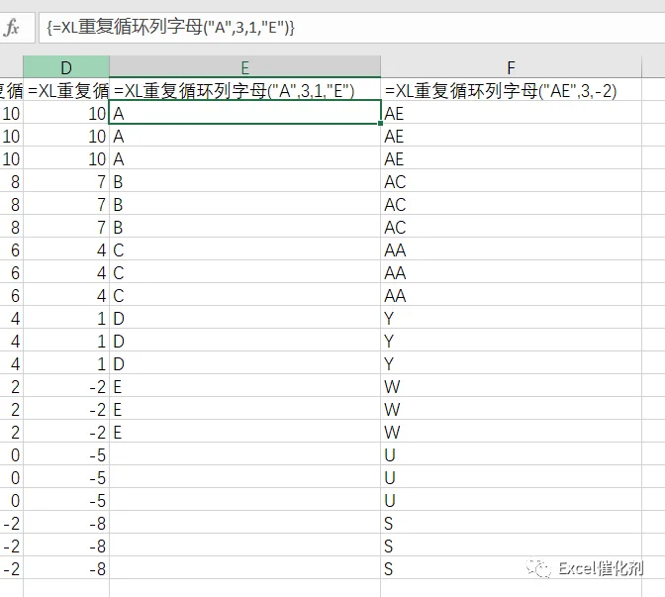665x597 pixels.
Task: Select the topmost D-valued cell in column E
Action: 244,318
